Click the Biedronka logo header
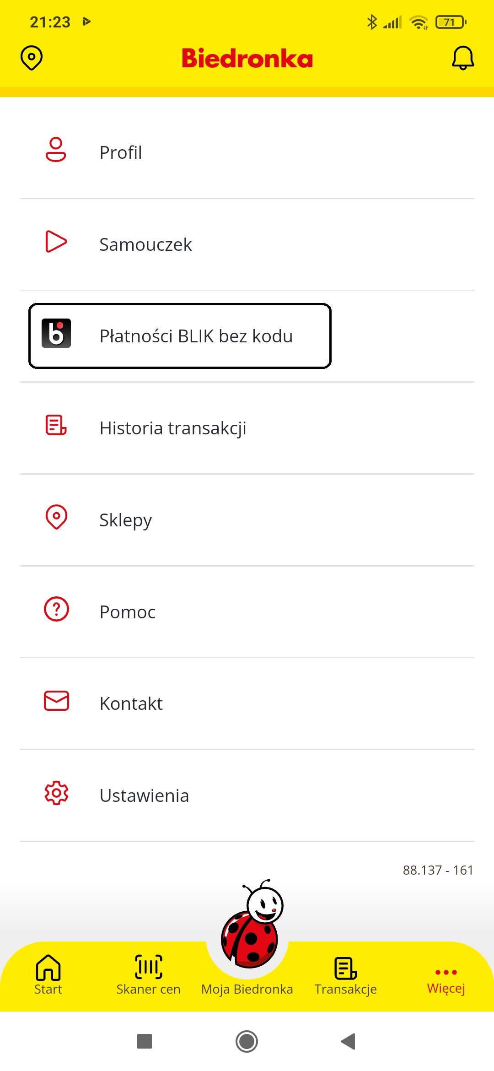 (x=247, y=58)
